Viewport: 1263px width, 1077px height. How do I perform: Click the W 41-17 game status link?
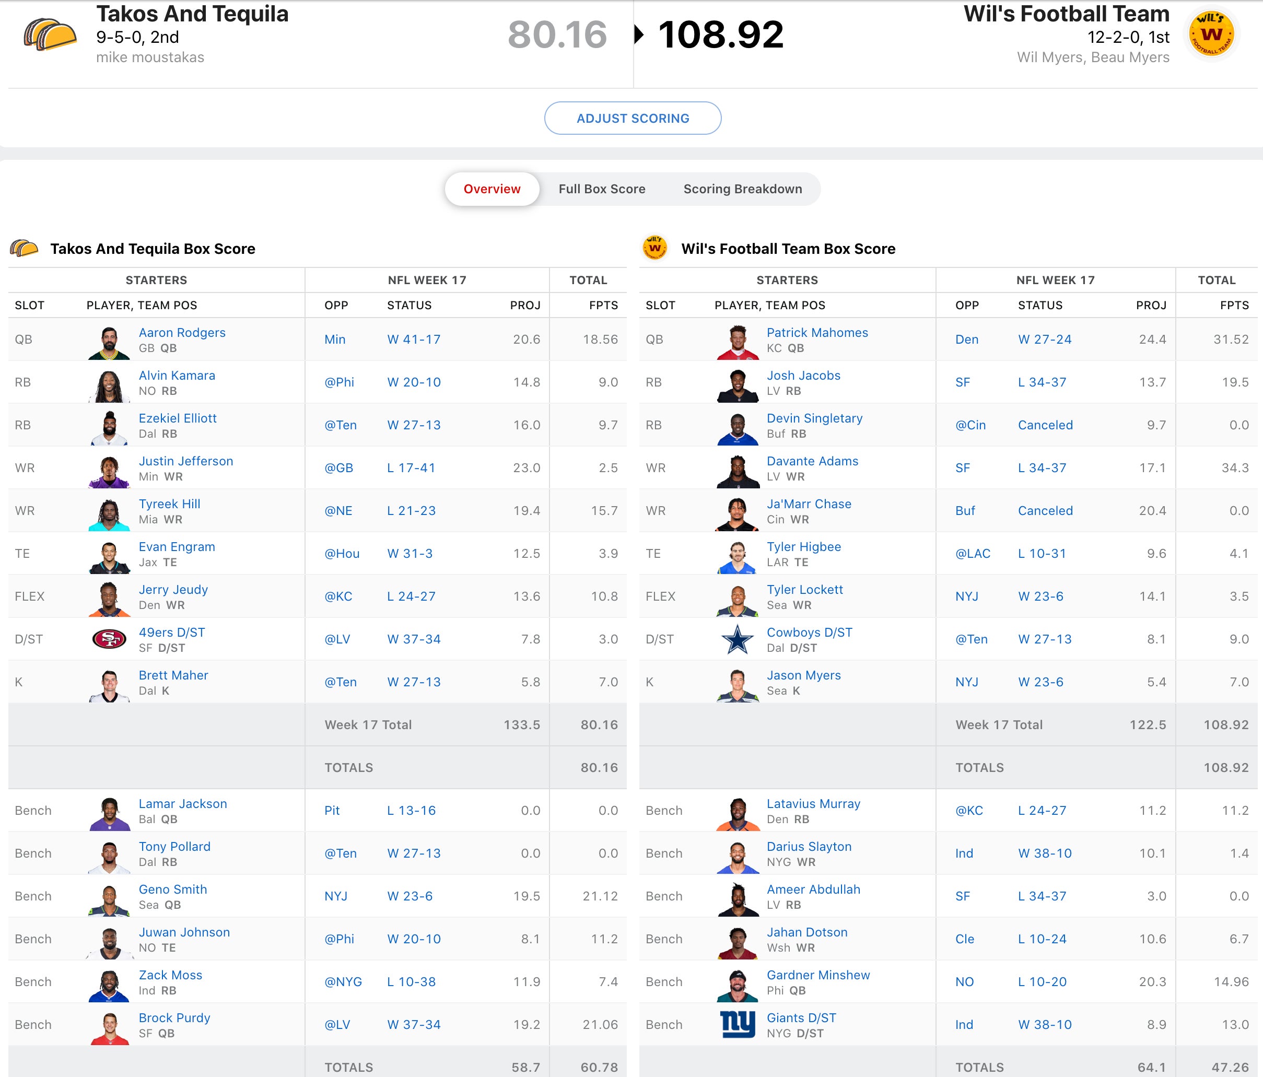[413, 340]
